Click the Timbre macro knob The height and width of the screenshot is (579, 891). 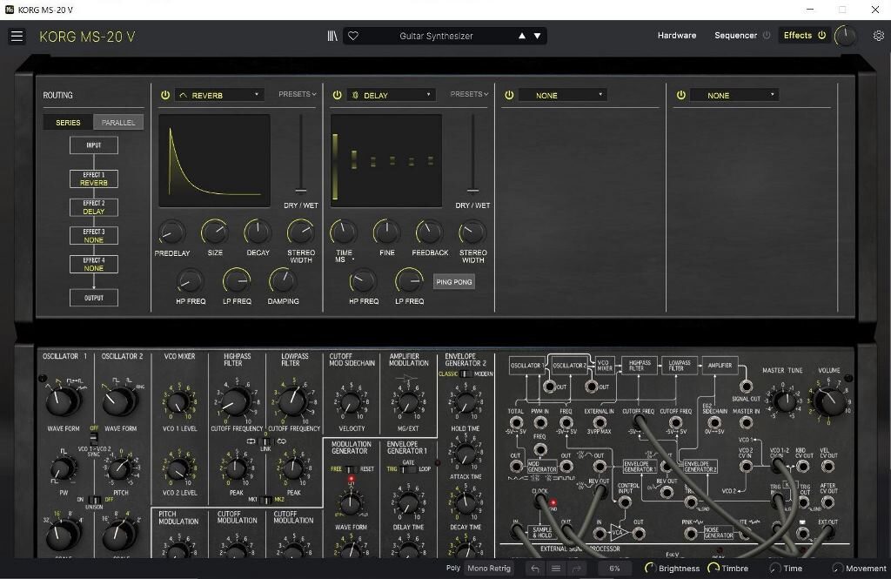(x=713, y=569)
